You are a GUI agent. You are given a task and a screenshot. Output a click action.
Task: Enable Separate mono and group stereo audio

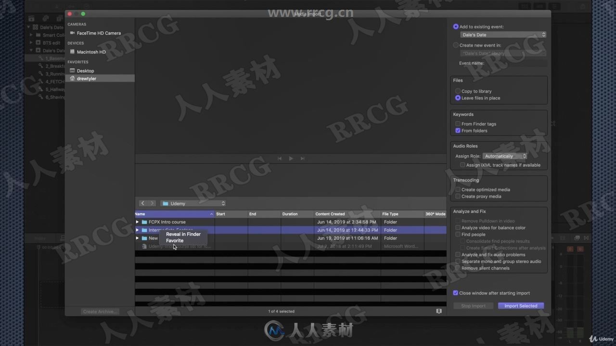[458, 261]
